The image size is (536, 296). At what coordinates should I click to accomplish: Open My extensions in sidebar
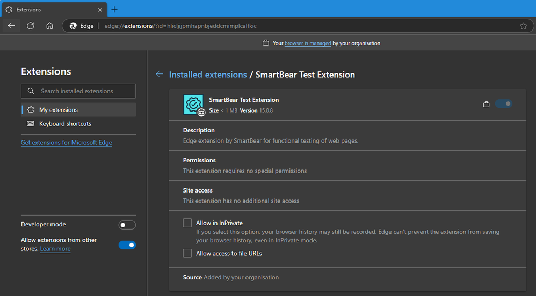point(78,110)
